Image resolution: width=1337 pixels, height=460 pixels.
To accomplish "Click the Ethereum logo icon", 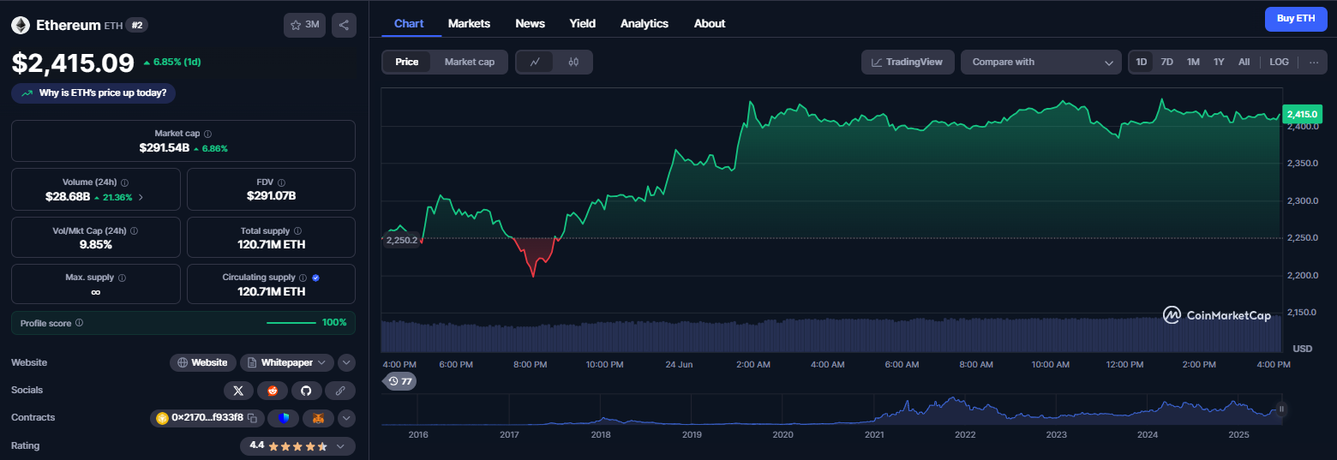I will pos(21,25).
